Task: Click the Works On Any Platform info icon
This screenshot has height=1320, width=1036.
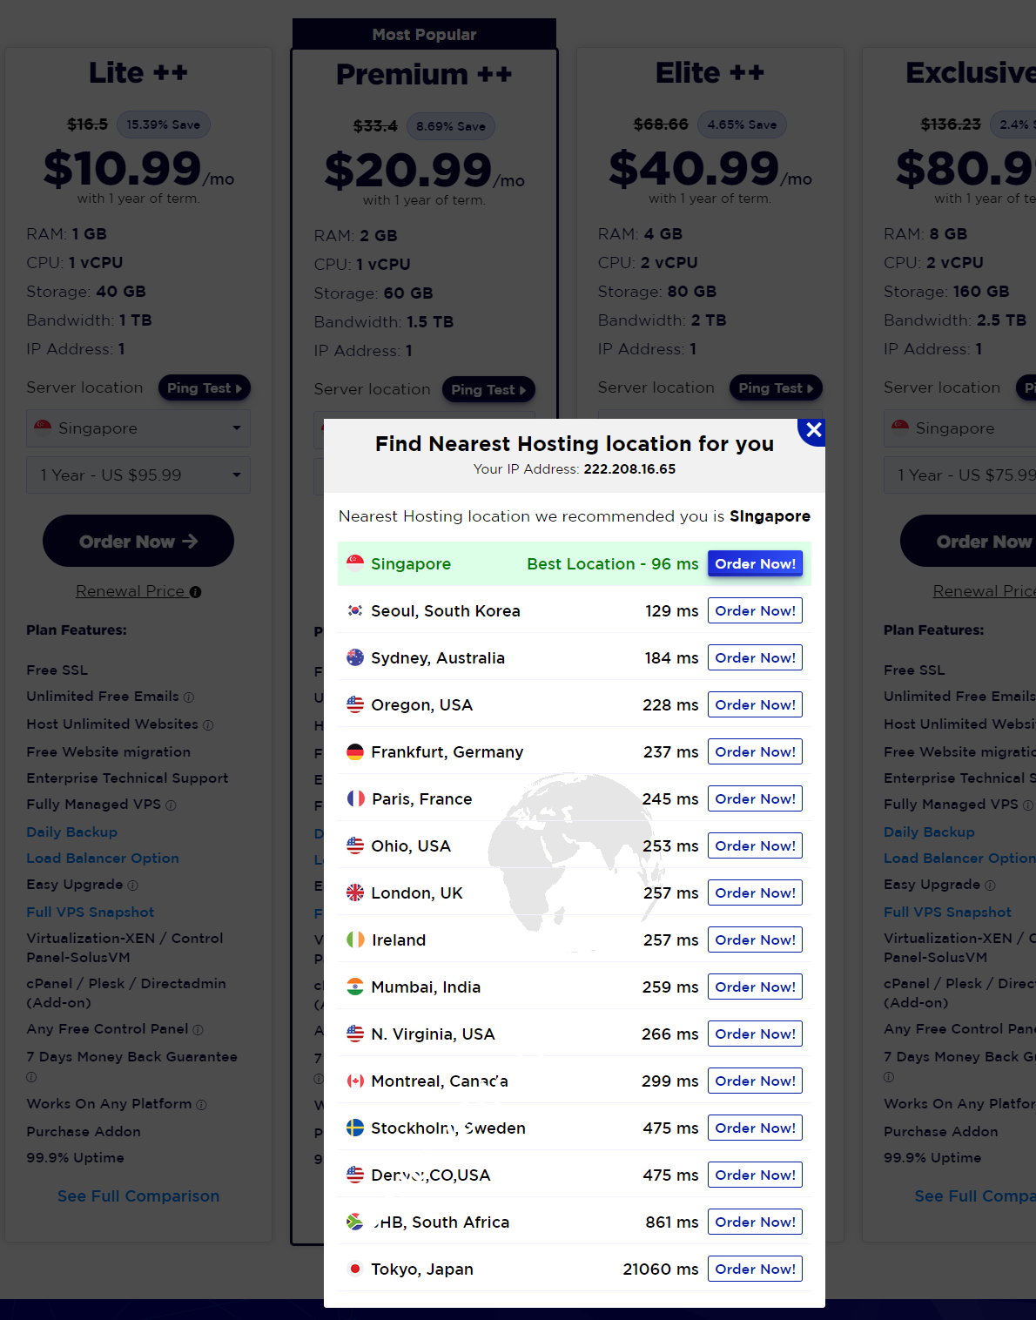Action: click(201, 1105)
